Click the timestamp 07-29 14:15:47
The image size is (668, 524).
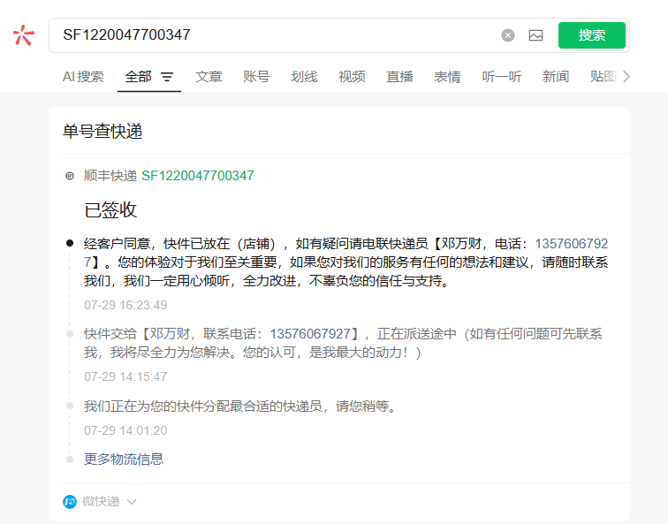[125, 376]
